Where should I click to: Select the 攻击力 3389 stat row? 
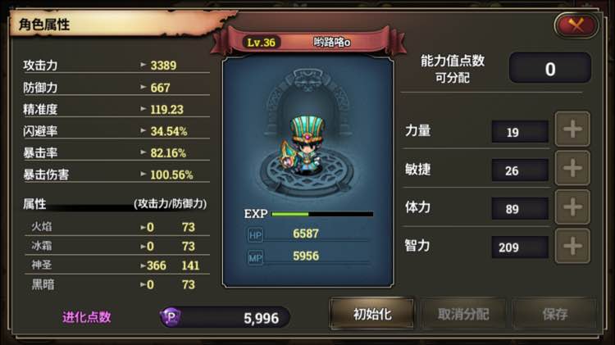pyautogui.click(x=116, y=65)
